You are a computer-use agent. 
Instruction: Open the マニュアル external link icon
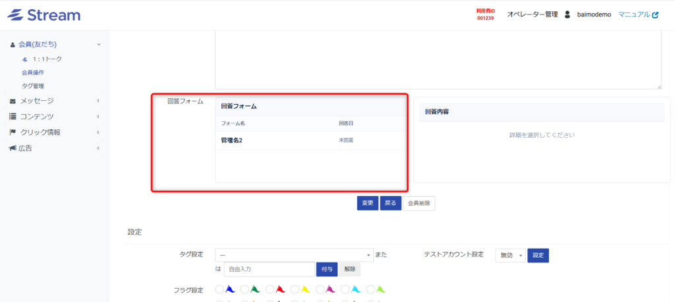(x=655, y=15)
